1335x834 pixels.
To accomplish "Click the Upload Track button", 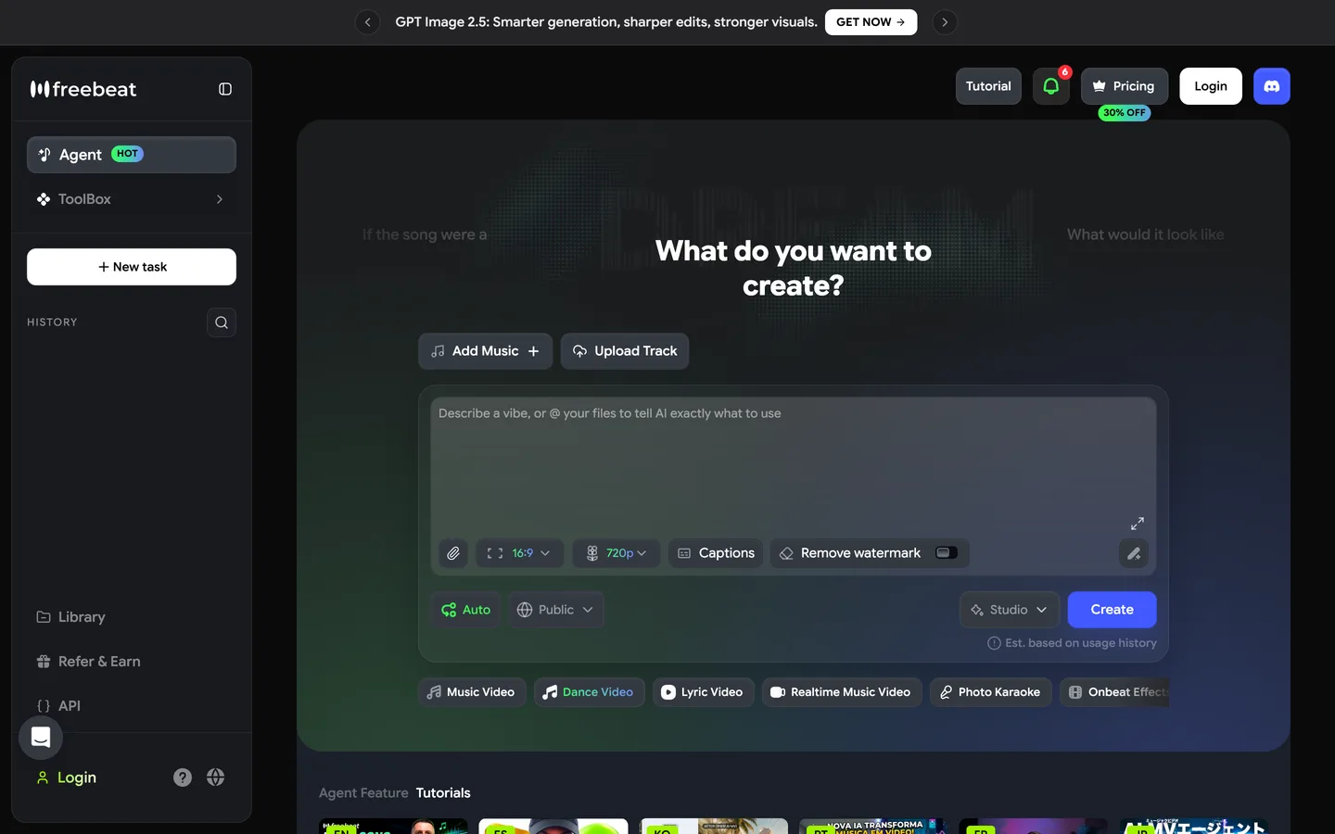I will click(625, 351).
